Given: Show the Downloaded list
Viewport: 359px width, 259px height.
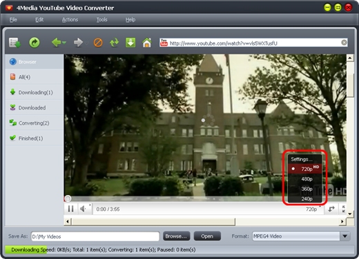Looking at the screenshot, I should tap(35, 107).
